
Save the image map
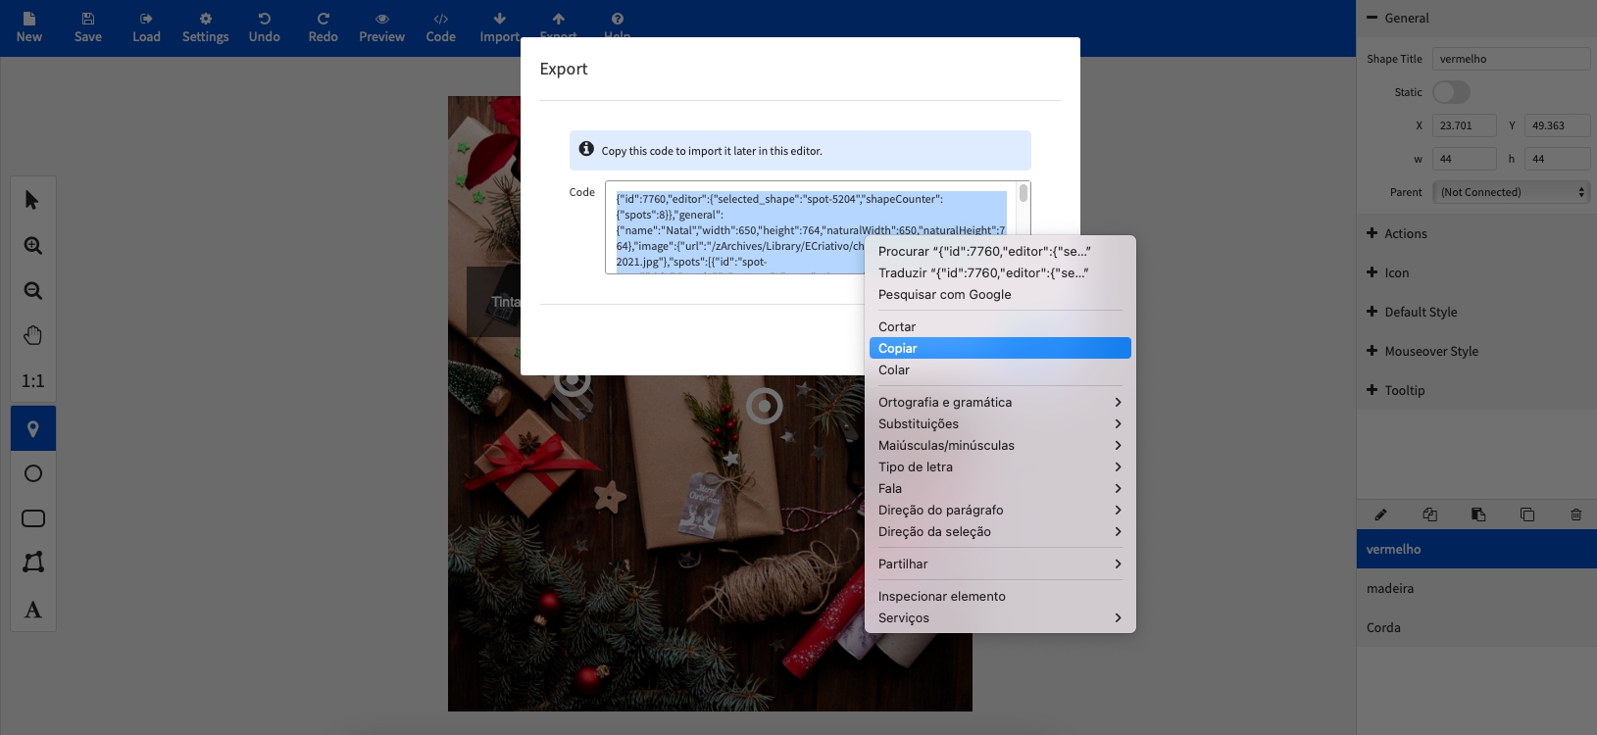pyautogui.click(x=88, y=27)
